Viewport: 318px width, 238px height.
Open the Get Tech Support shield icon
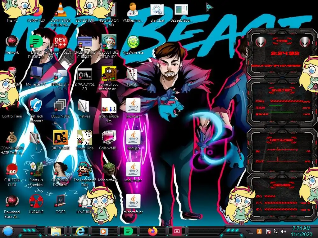[x=36, y=106]
